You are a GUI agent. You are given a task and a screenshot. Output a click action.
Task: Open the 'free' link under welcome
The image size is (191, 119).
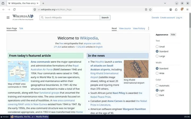[x=61, y=43]
